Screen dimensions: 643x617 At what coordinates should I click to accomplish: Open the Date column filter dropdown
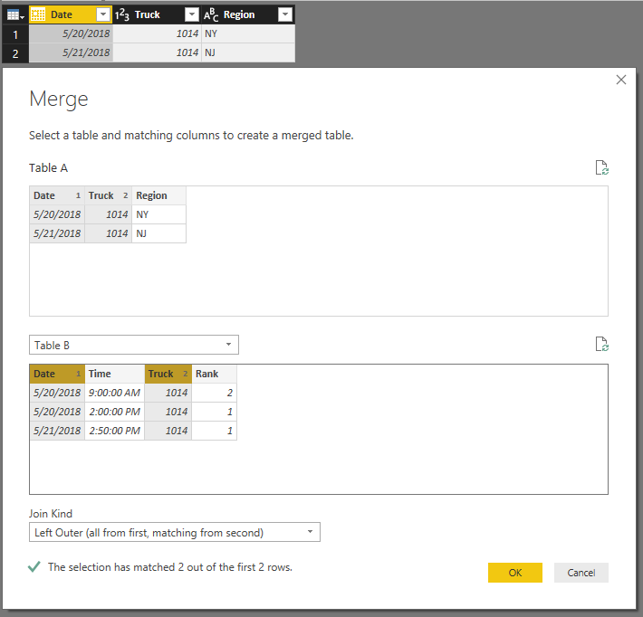coord(103,14)
